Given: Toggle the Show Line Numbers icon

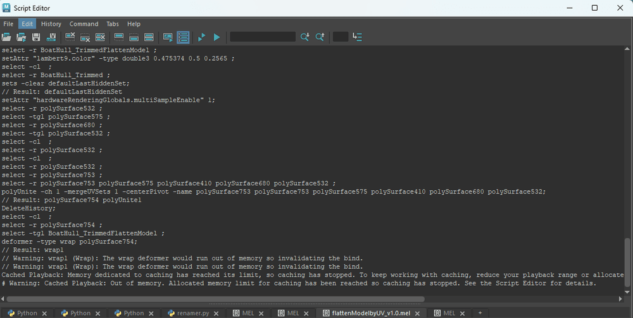Looking at the screenshot, I should pos(183,37).
